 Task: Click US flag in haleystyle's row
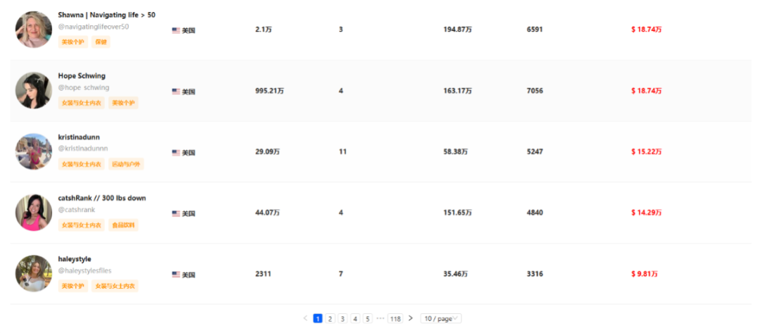(x=175, y=275)
